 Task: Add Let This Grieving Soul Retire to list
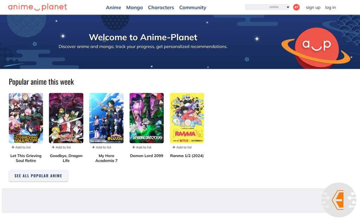(21, 147)
